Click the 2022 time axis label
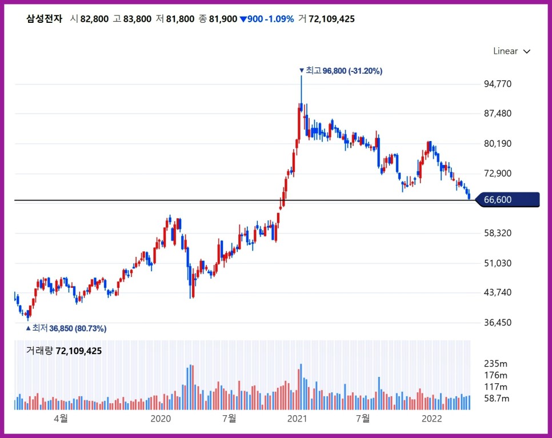The image size is (552, 438). pos(431,419)
